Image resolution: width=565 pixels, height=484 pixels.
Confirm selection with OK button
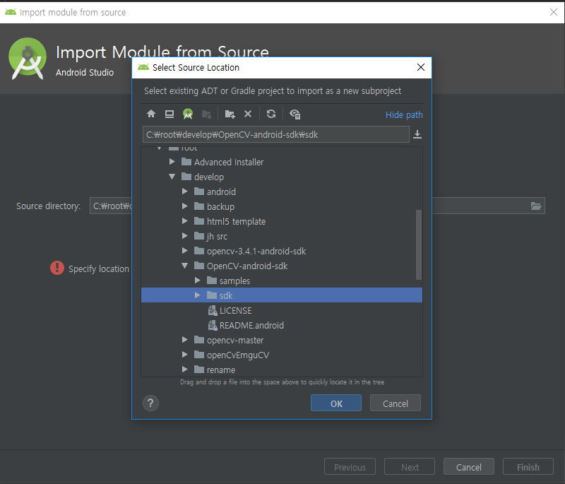pyautogui.click(x=336, y=403)
